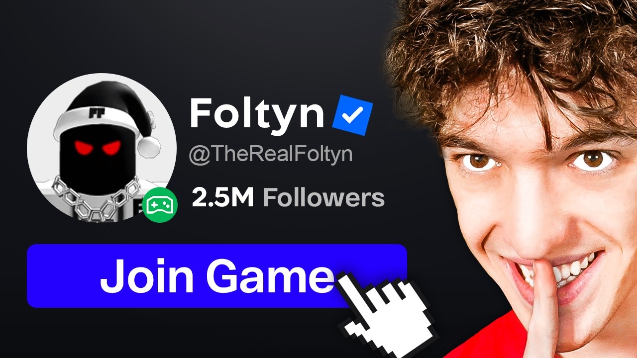
Task: Click the 2.5M follower count
Action: click(222, 198)
